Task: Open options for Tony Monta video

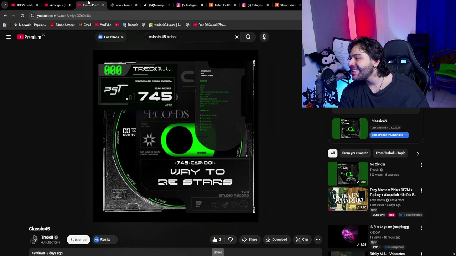Action: [421, 191]
